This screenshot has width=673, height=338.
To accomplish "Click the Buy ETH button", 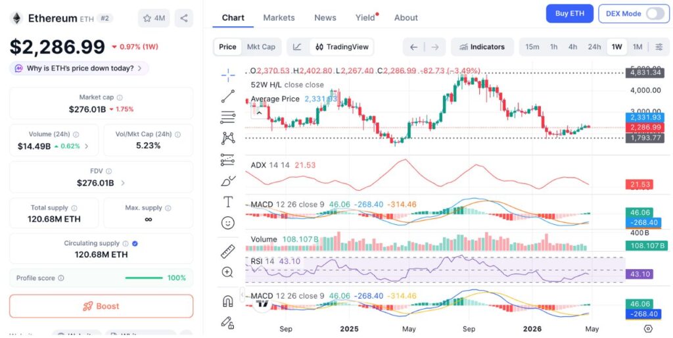I will [569, 14].
